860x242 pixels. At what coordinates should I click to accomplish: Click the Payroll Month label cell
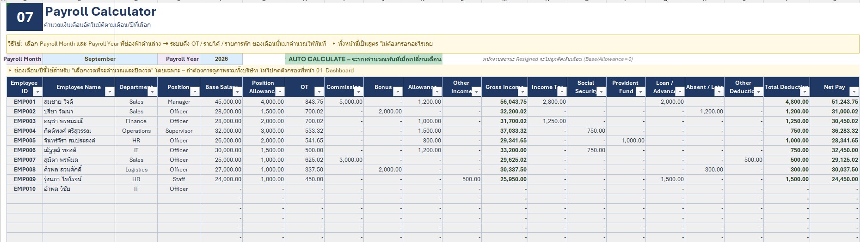coord(22,59)
